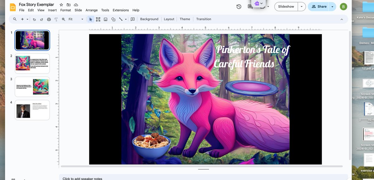Open the Arrange menu
The width and height of the screenshot is (374, 180).
click(x=92, y=10)
